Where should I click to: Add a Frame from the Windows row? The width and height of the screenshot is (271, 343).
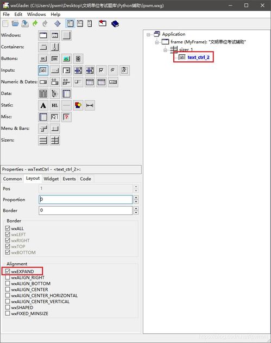(x=43, y=35)
